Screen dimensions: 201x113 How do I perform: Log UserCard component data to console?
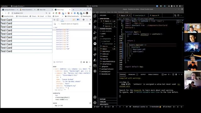click(x=87, y=62)
